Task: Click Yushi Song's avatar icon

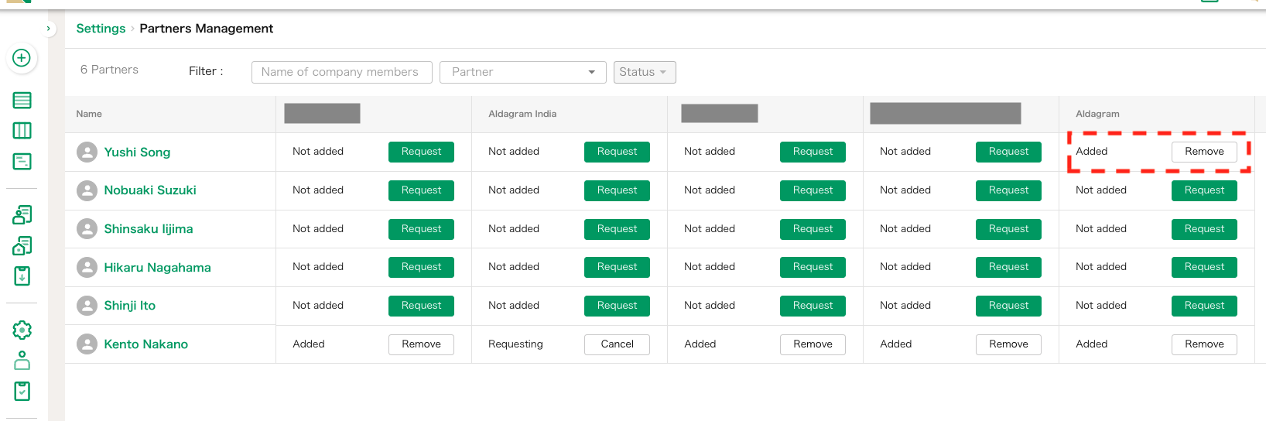Action: [87, 152]
